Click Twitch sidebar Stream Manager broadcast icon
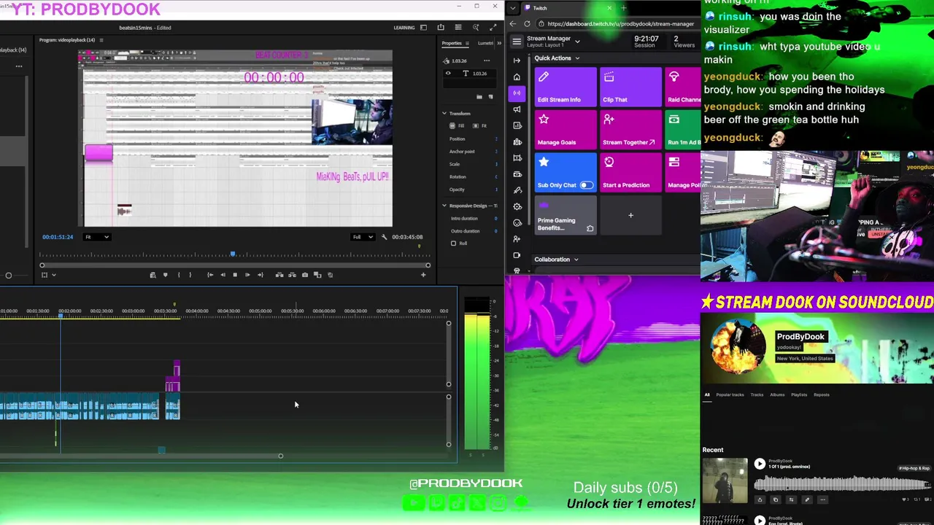 pyautogui.click(x=517, y=93)
